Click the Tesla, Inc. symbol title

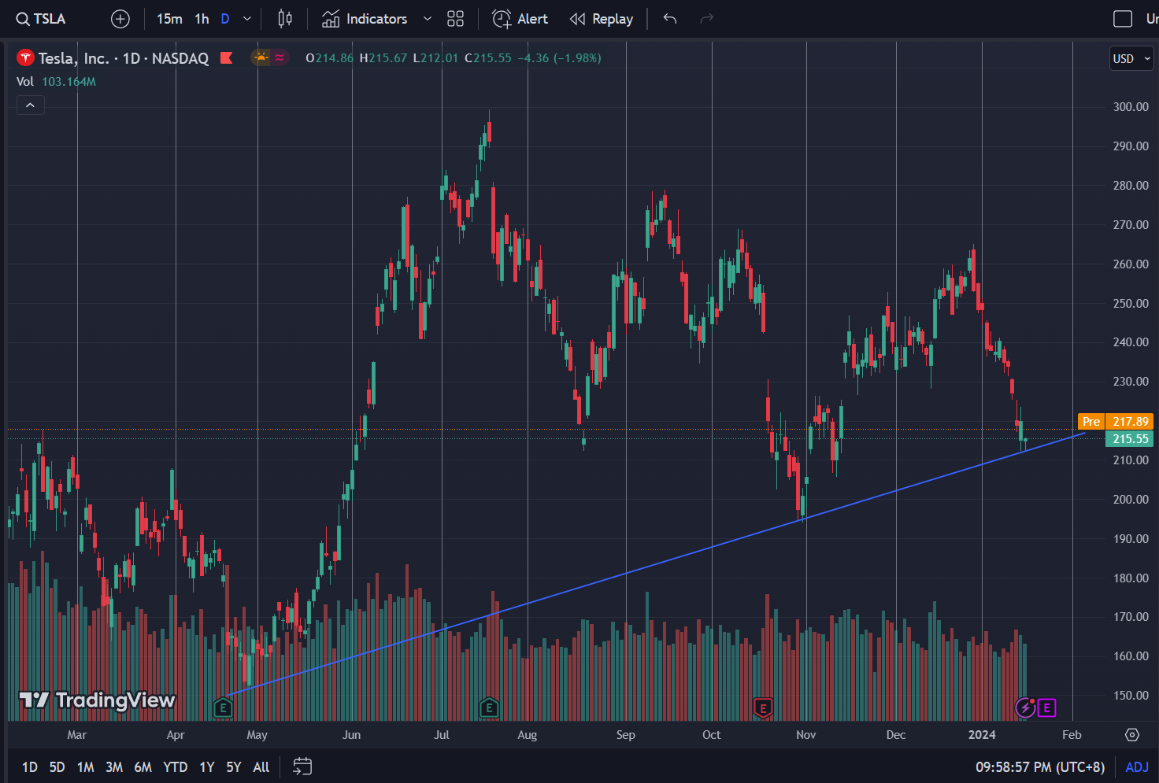(74, 58)
